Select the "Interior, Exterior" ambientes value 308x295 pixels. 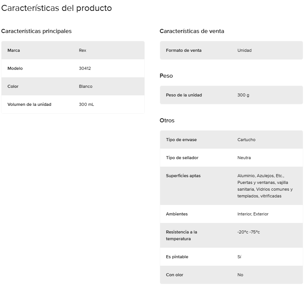click(253, 214)
